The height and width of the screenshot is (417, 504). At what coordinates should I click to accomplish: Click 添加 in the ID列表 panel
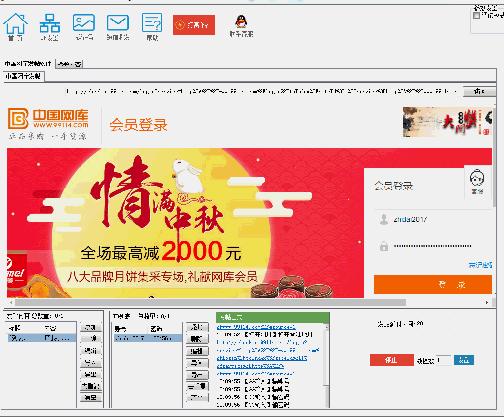[x=197, y=327]
